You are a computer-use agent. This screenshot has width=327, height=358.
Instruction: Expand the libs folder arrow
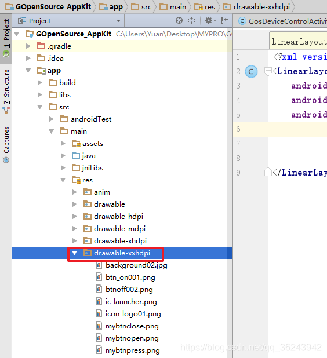pyautogui.click(x=40, y=95)
